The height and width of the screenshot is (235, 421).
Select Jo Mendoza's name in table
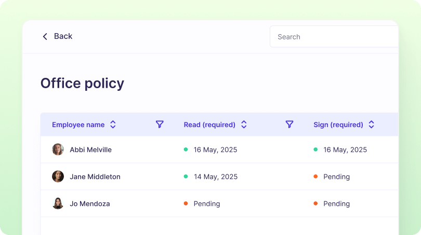click(x=90, y=204)
